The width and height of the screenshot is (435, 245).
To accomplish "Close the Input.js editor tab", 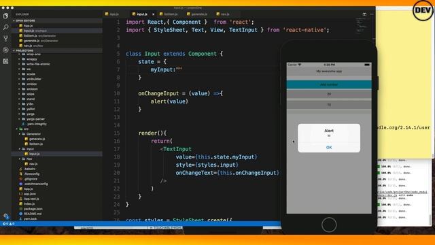I will (153, 14).
